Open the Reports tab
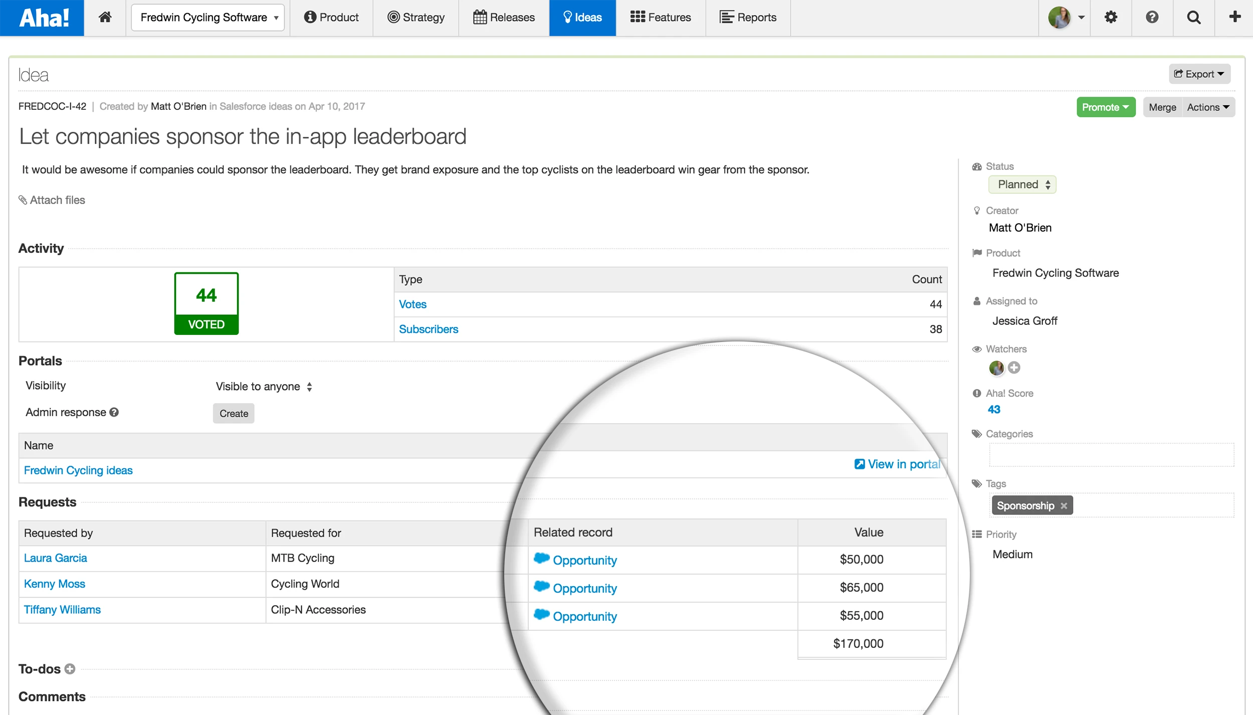 point(748,18)
